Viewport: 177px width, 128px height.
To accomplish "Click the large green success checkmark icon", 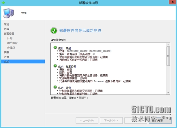I will (x=54, y=30).
